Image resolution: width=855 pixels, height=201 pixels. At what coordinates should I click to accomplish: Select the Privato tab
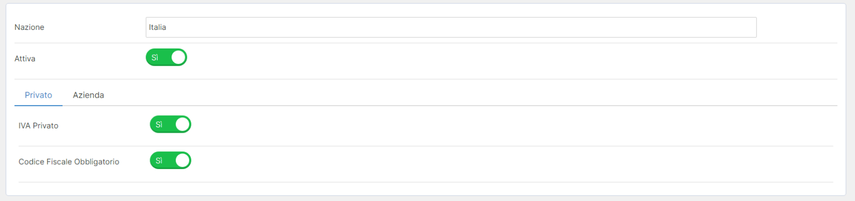coord(38,95)
